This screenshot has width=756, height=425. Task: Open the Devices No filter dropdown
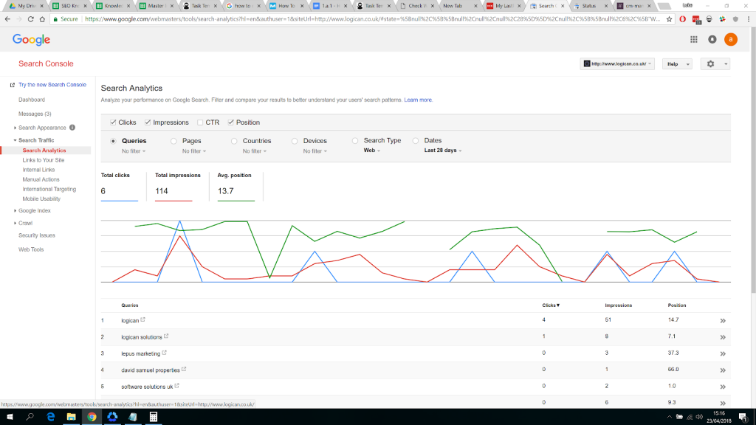click(315, 151)
